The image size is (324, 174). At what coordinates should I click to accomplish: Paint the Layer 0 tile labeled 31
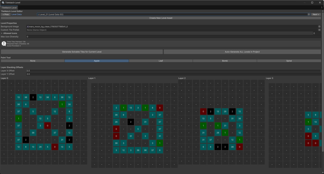[62, 140]
